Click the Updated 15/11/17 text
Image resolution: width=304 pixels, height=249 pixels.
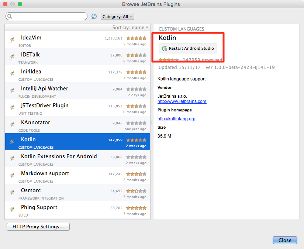coord(180,68)
